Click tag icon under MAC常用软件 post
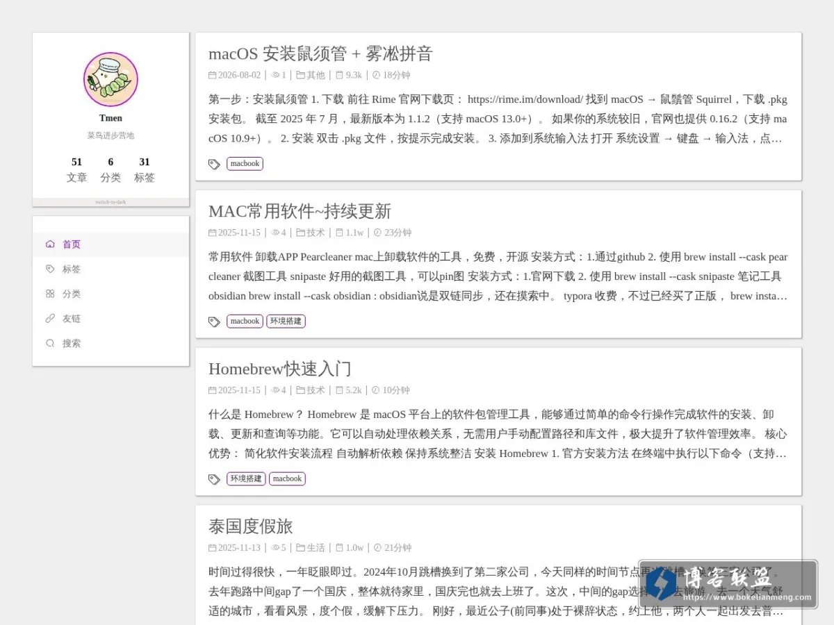The height and width of the screenshot is (625, 834). point(215,322)
